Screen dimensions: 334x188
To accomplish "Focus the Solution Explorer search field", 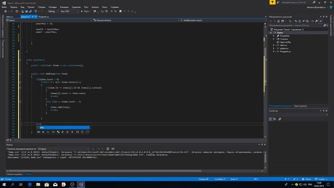I will pos(296,26).
